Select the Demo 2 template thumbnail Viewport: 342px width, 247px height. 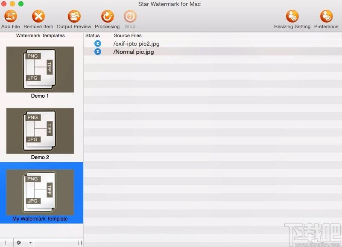40,131
